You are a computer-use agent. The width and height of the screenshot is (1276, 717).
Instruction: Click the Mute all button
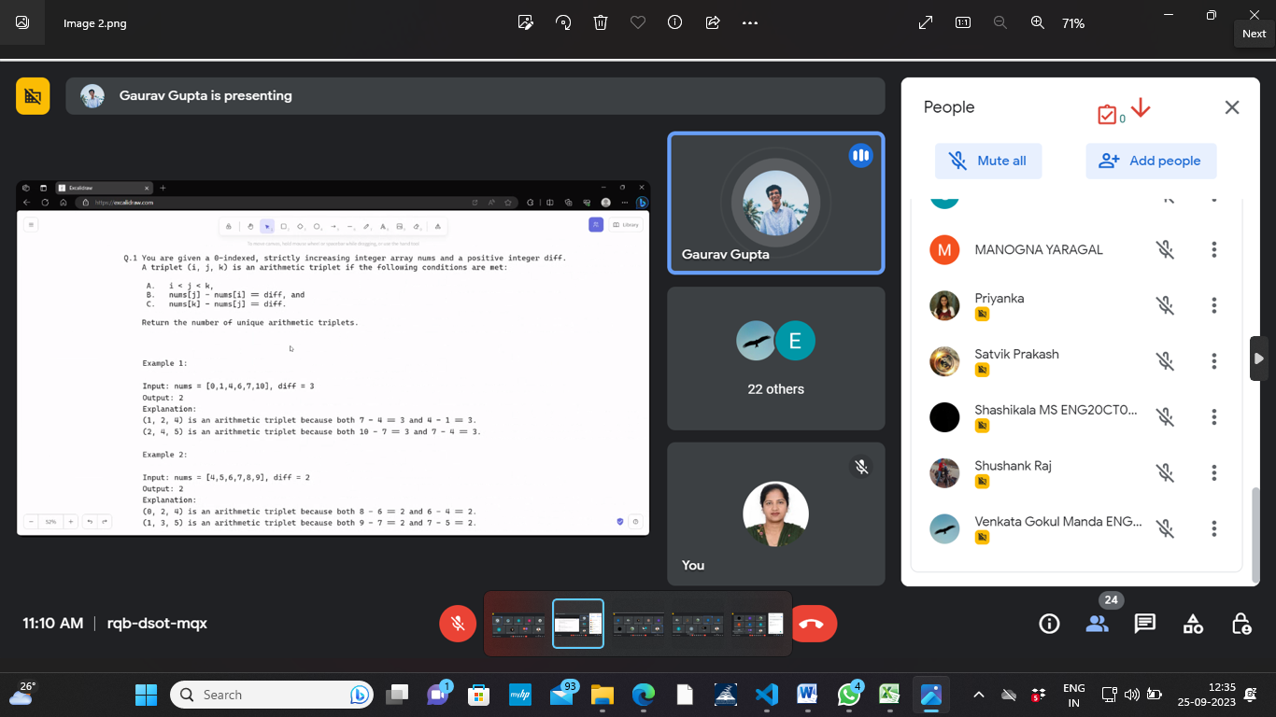988,161
